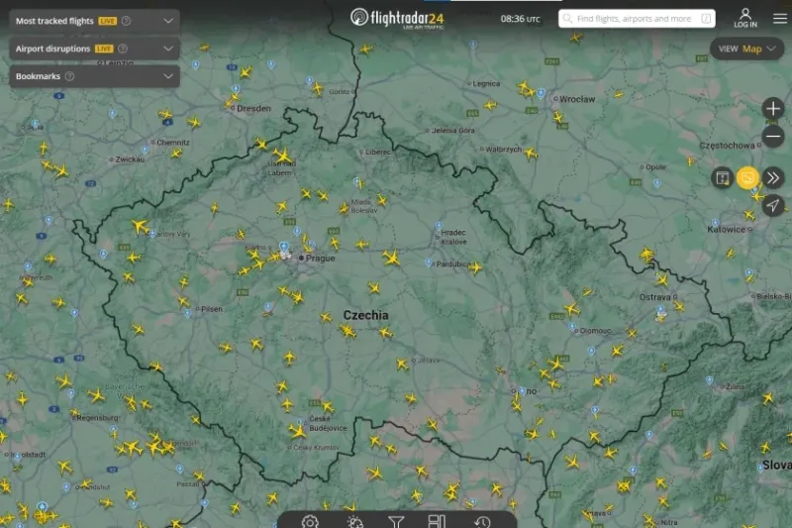Select the Katowice airport pin
This screenshot has height=528, width=792.
point(715,222)
